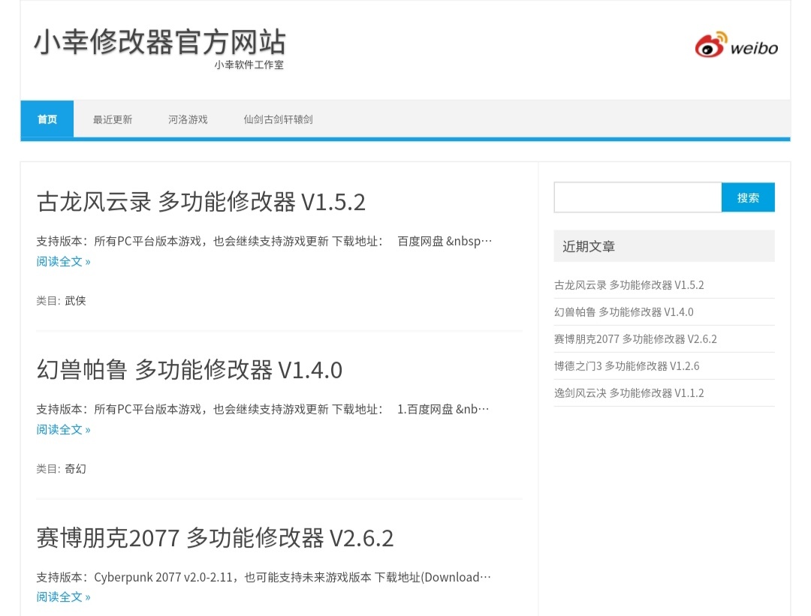811x616 pixels.
Task: Open sidebar link 博德之门3 多功能修改器 V1.2.6
Action: pyautogui.click(x=627, y=366)
